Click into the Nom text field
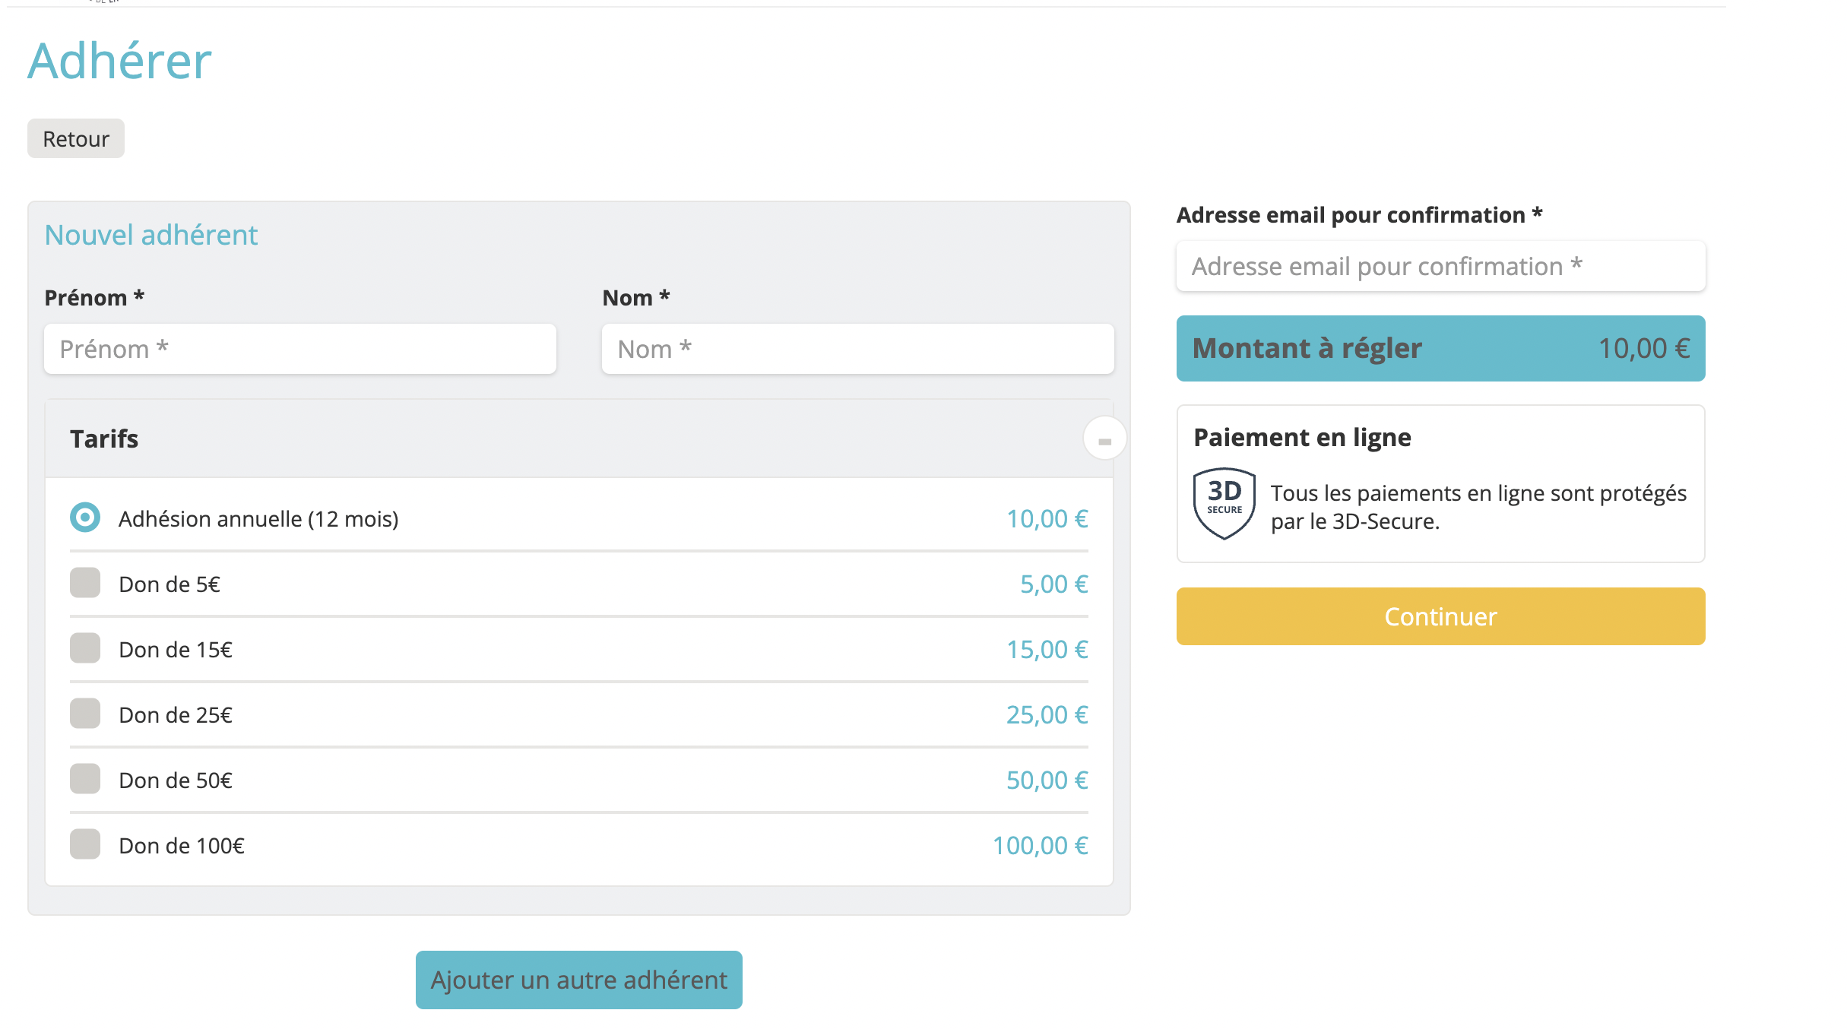Viewport: 1847px width, 1029px height. pyautogui.click(x=857, y=349)
